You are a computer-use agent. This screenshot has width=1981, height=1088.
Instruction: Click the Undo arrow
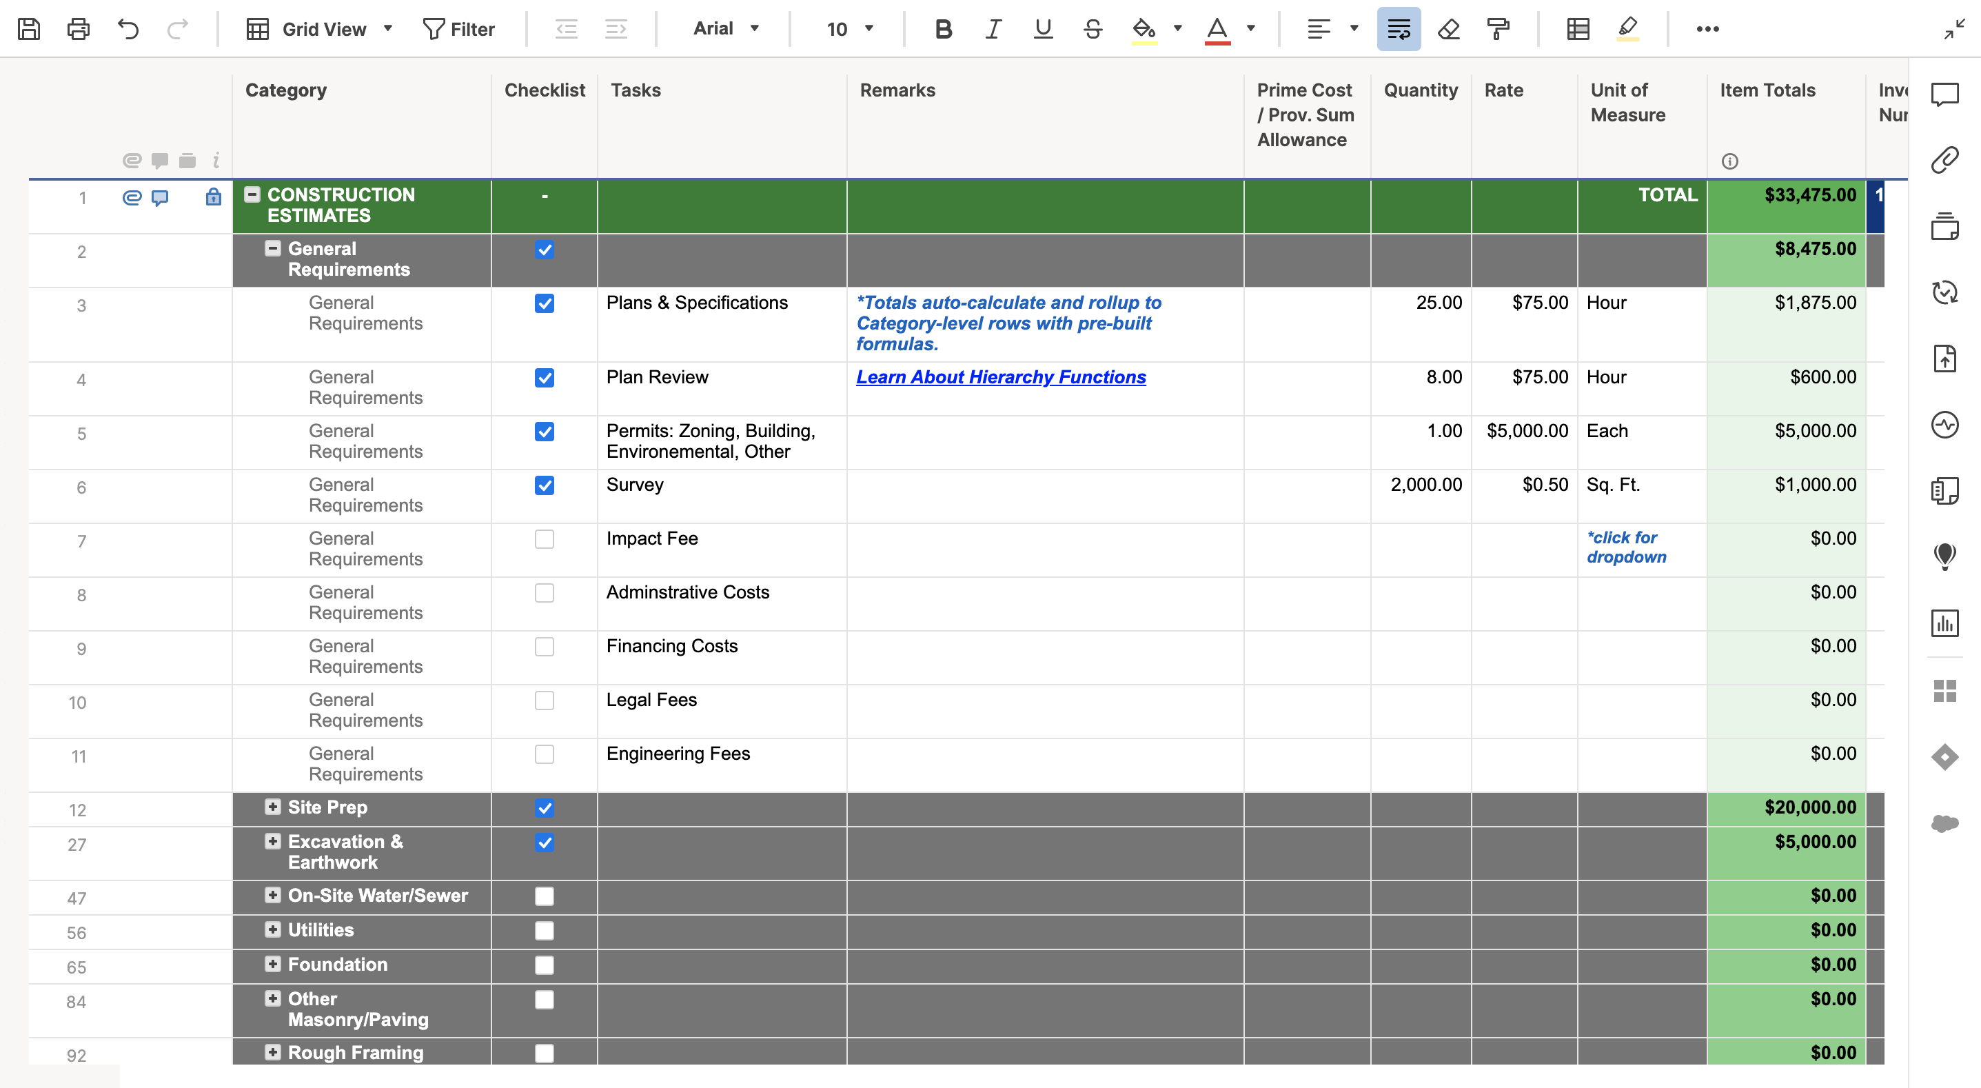[128, 28]
